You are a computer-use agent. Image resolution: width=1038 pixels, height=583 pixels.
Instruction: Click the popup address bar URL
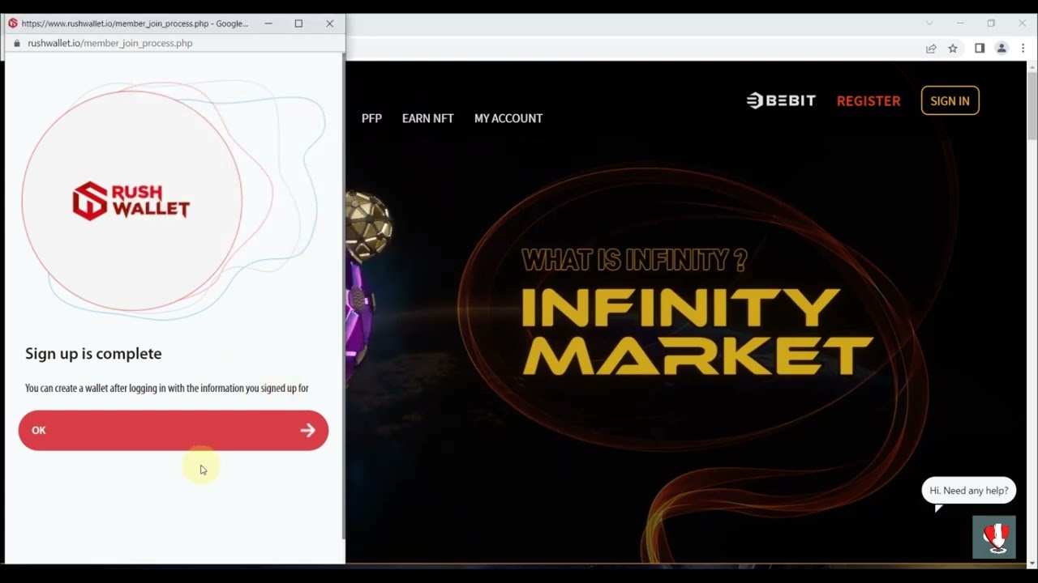click(109, 43)
